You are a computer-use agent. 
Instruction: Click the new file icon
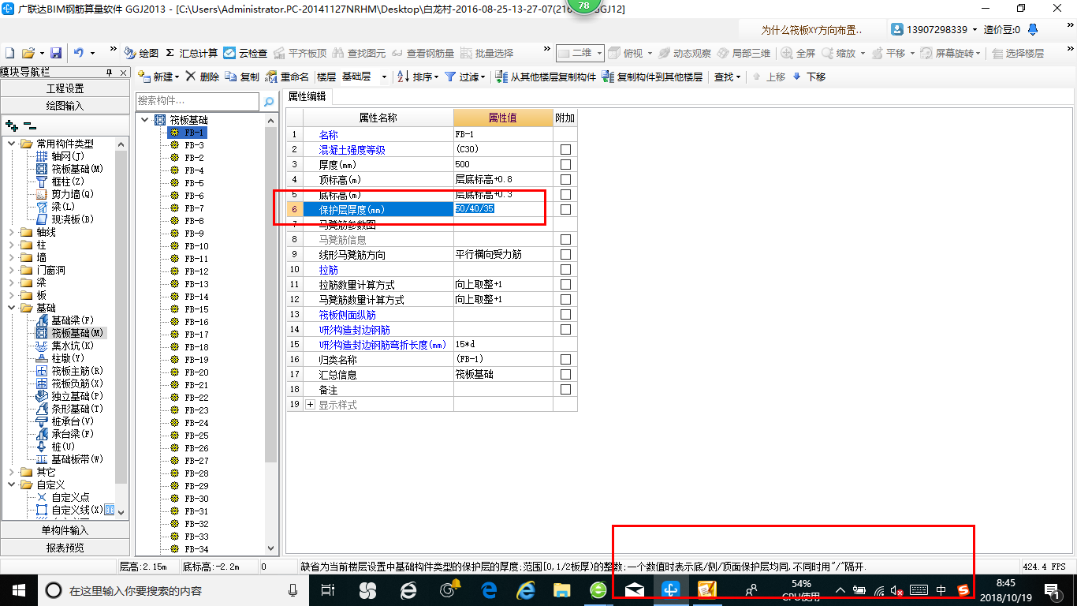click(9, 53)
